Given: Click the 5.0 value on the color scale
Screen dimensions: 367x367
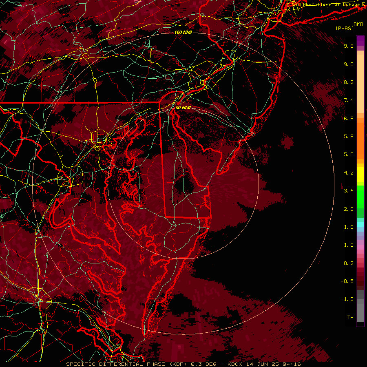Looking at the screenshot, I should (x=349, y=155).
